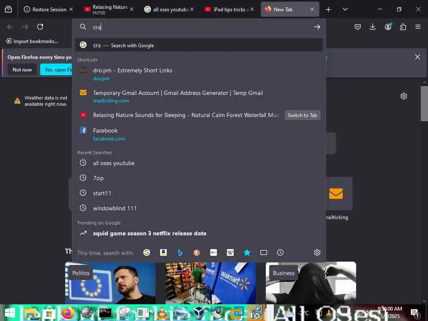Open VirtualBox from the taskbar

coord(199,313)
